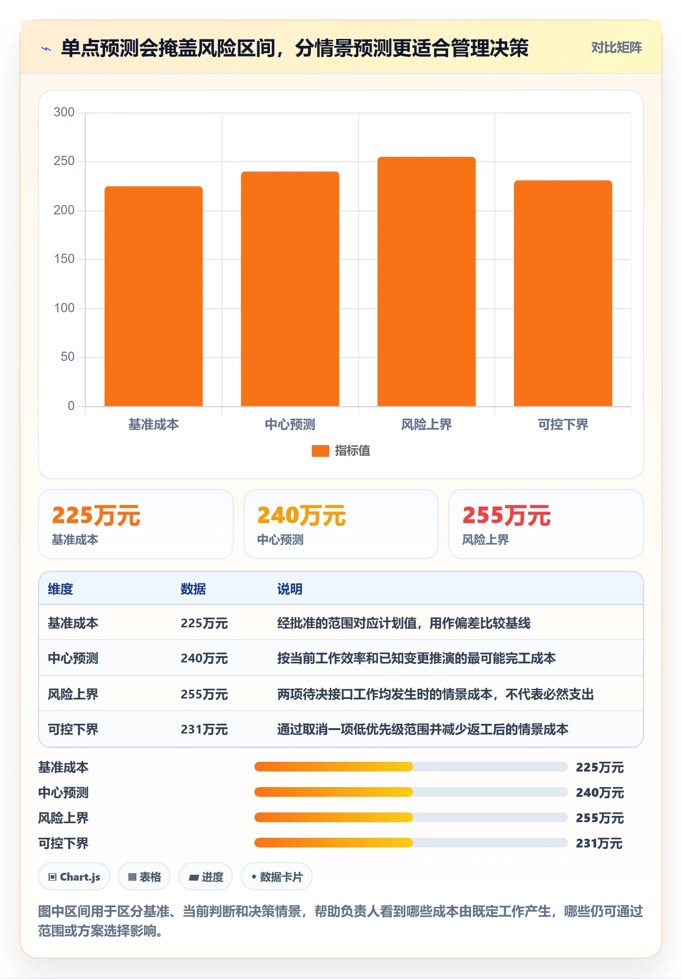Click the 基准成本 progress bar
The width and height of the screenshot is (682, 979).
click(x=411, y=767)
